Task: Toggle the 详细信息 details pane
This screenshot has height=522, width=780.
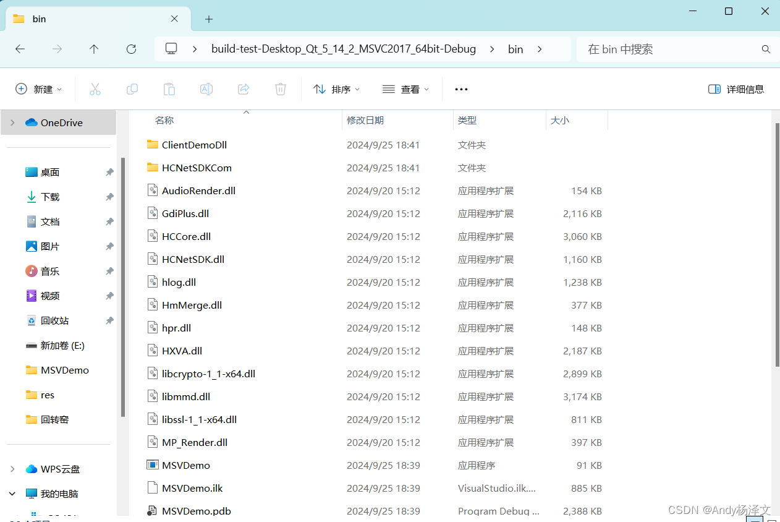Action: coord(736,89)
